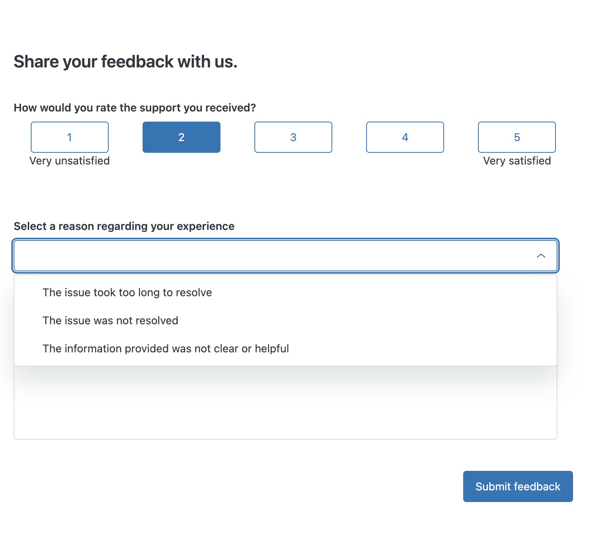Select rating 1 for support

pyautogui.click(x=70, y=137)
